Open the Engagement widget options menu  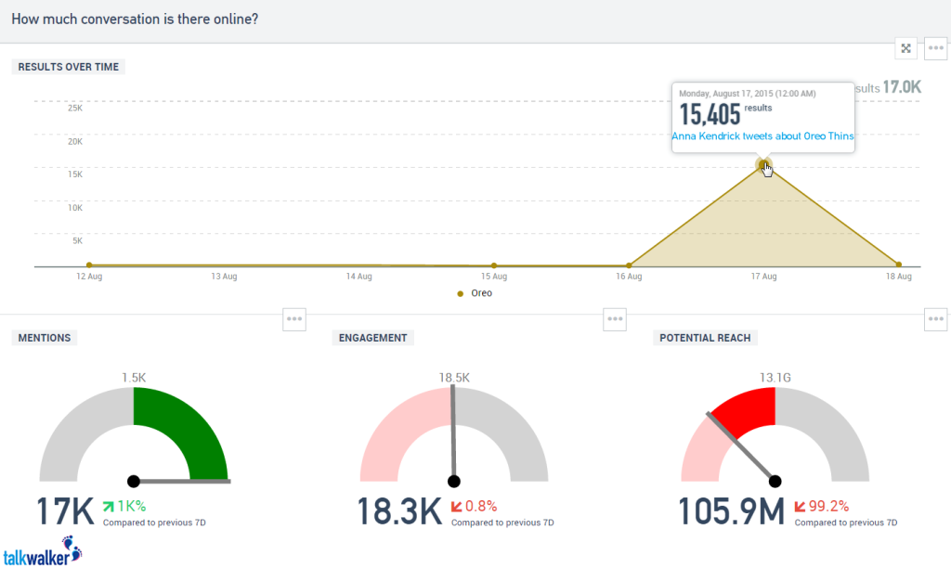[x=615, y=319]
